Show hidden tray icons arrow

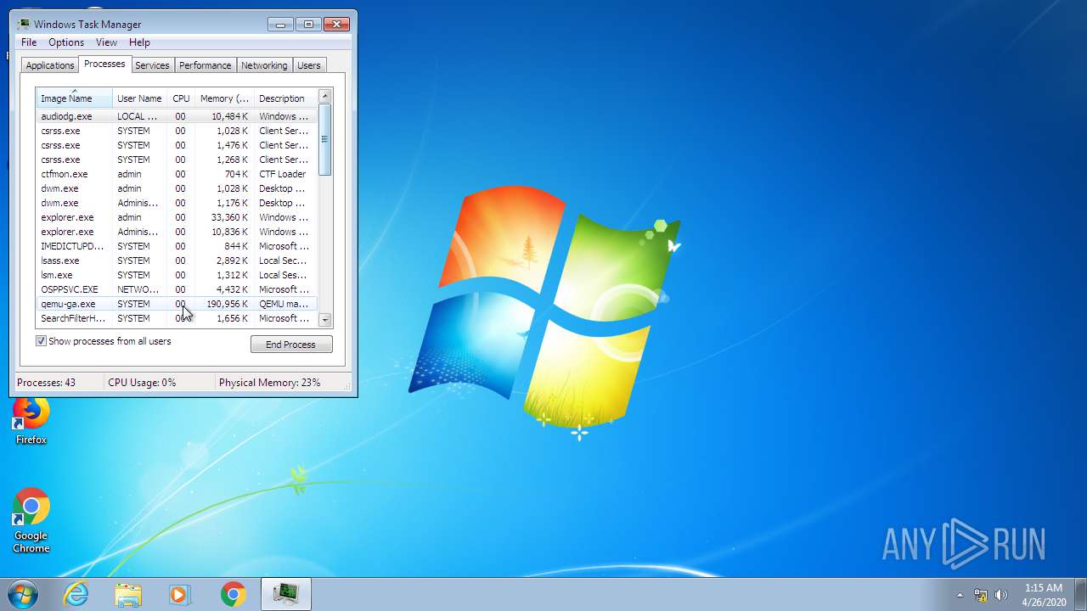pyautogui.click(x=960, y=595)
